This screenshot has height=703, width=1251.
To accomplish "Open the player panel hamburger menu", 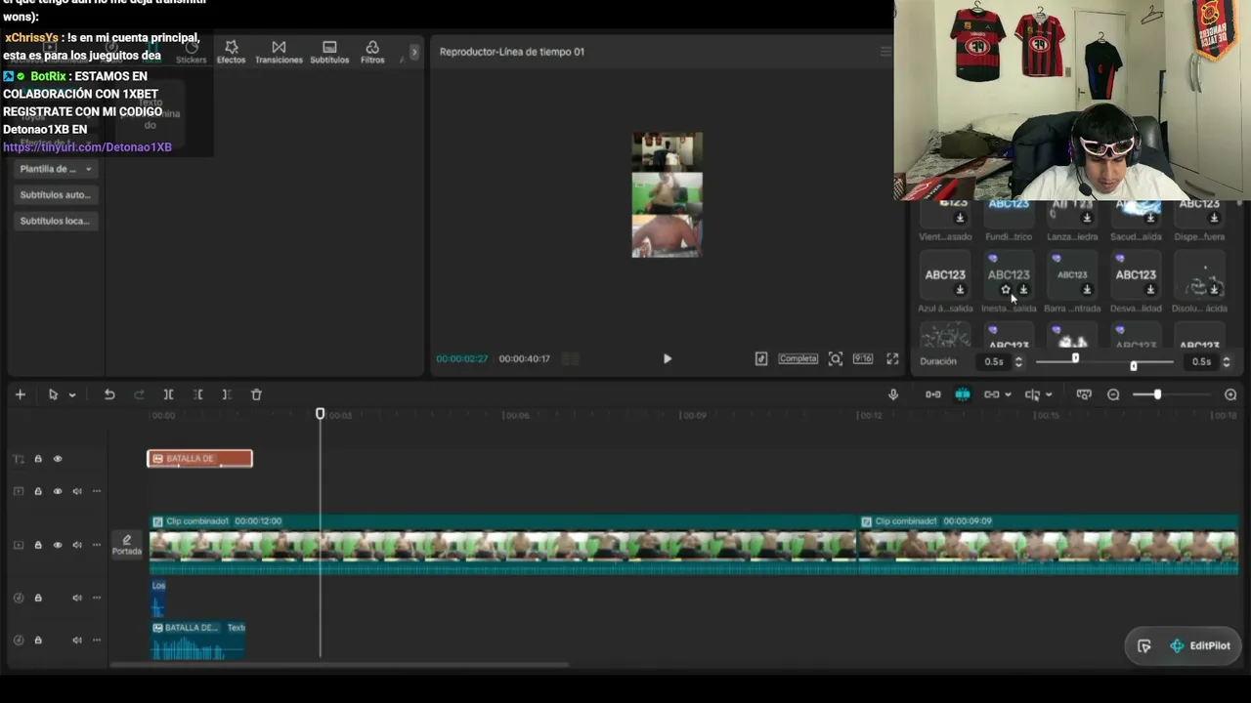I will click(885, 52).
